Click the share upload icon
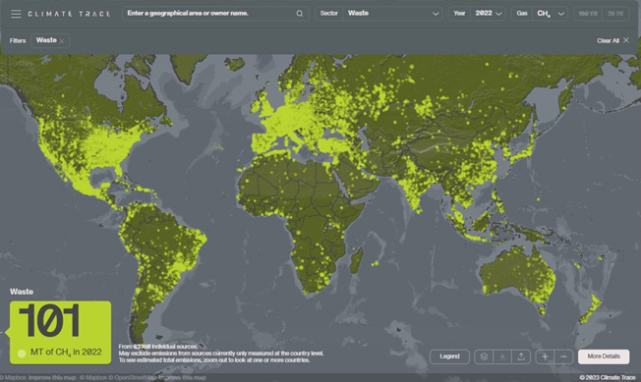 521,356
